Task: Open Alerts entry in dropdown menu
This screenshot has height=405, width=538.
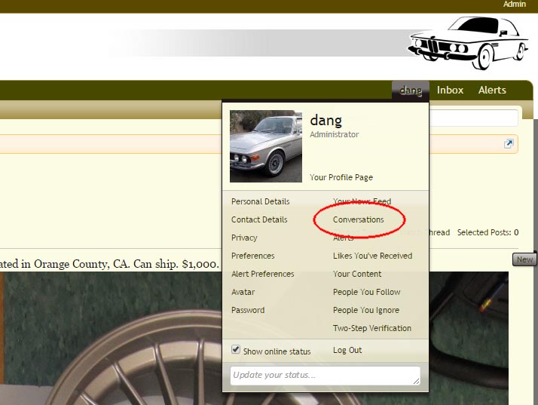Action: (343, 238)
